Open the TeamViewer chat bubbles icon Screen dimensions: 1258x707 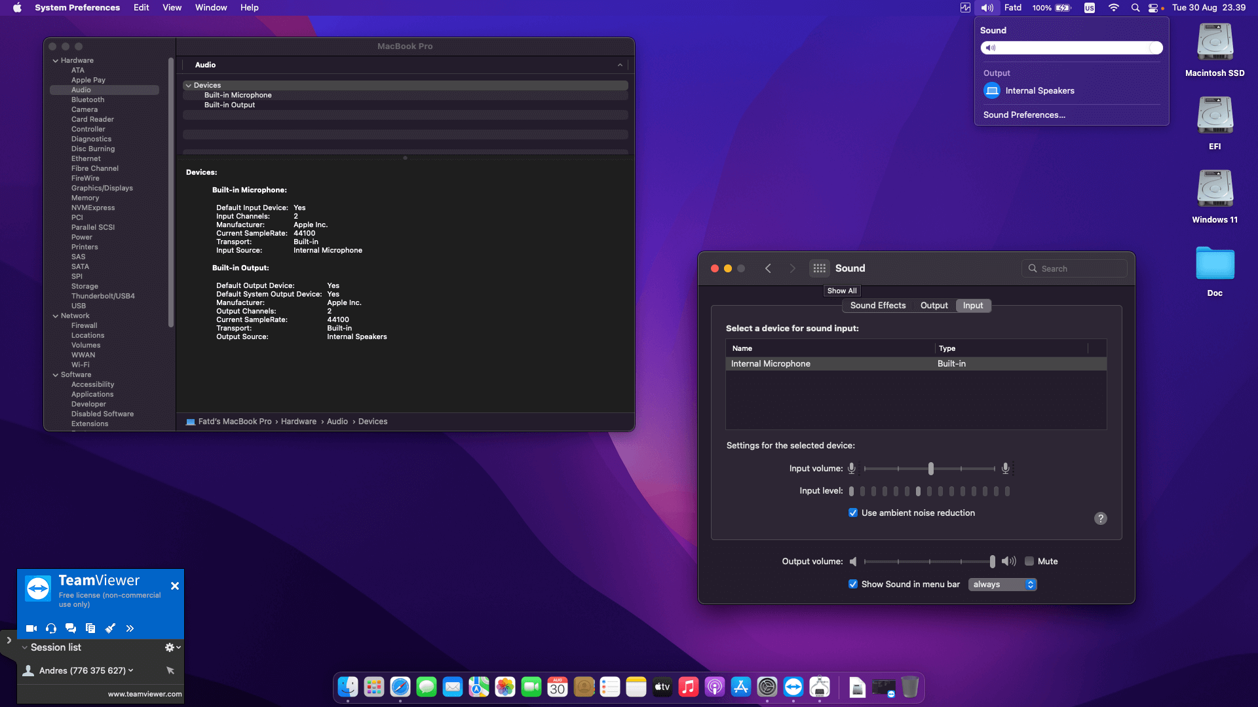71,628
